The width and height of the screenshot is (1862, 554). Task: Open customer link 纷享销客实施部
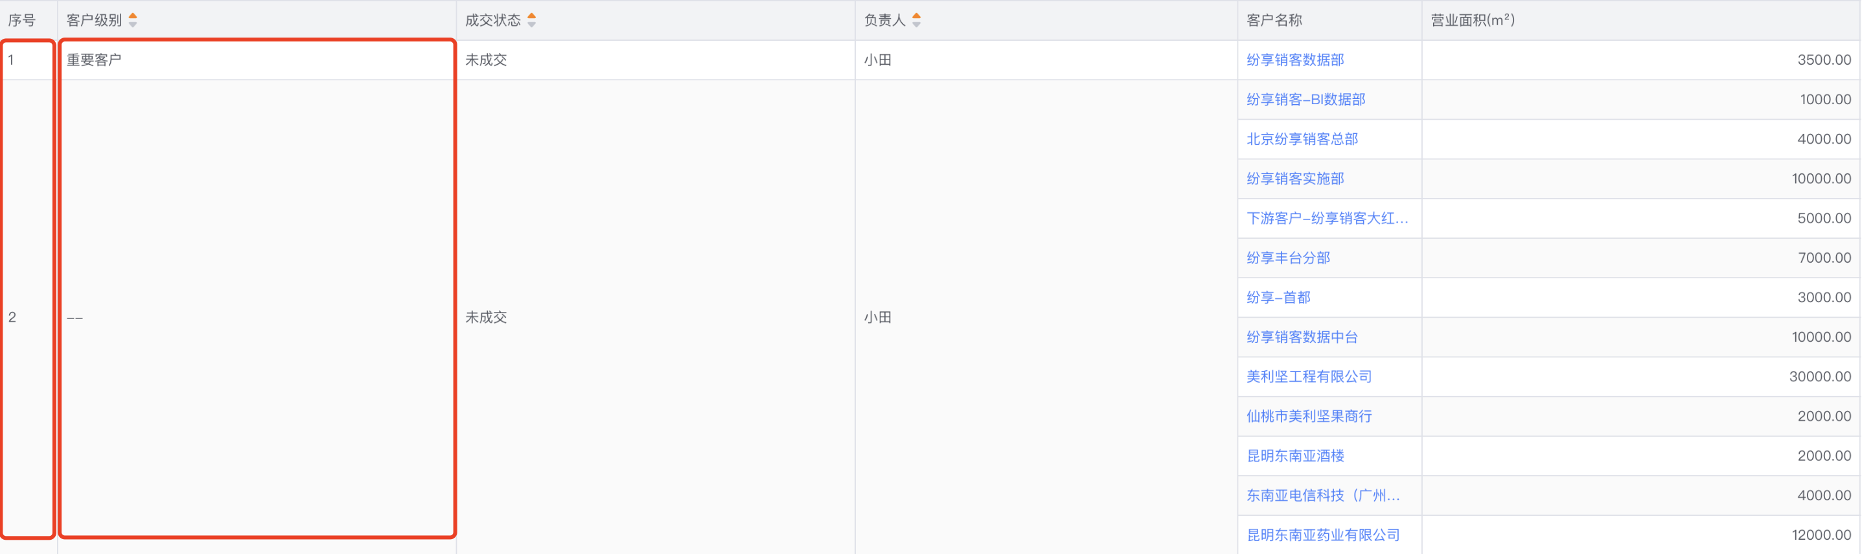coord(1295,179)
